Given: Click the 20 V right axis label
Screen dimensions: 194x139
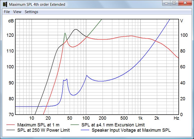Looking at the screenshot, I should point(183,99).
